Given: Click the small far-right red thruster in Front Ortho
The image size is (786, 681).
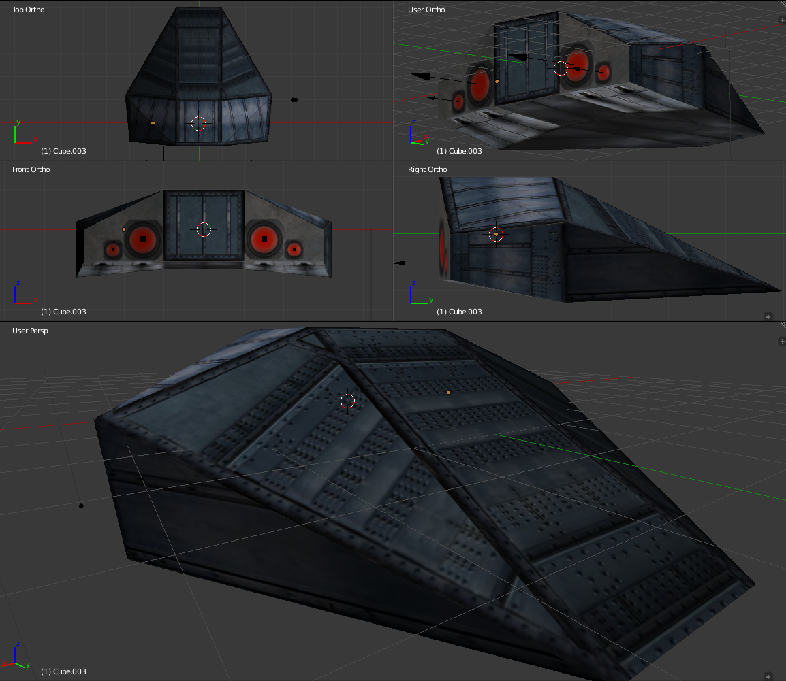Looking at the screenshot, I should coord(294,249).
